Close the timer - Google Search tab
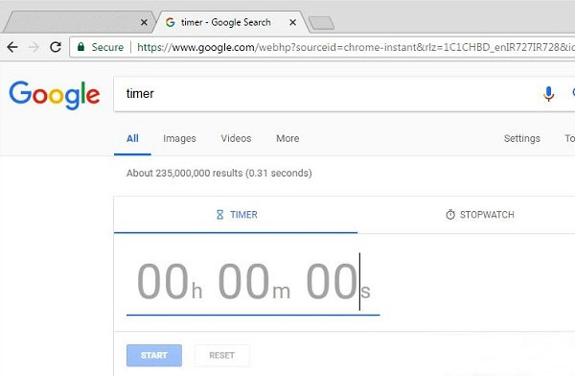Screen dimensions: 575x376 [x=292, y=22]
